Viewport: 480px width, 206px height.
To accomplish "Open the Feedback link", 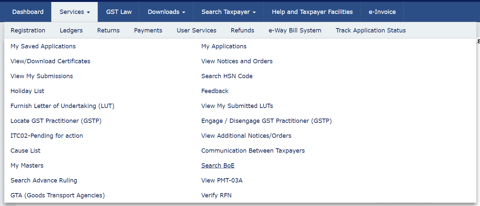I will point(215,91).
